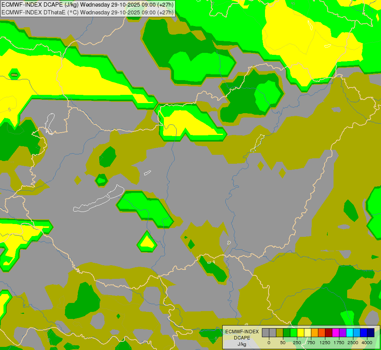
Task: Click the first gray swatch in the legend
Action: [x=265, y=332]
